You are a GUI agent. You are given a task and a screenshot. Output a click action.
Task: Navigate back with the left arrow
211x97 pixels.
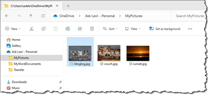[7, 16]
